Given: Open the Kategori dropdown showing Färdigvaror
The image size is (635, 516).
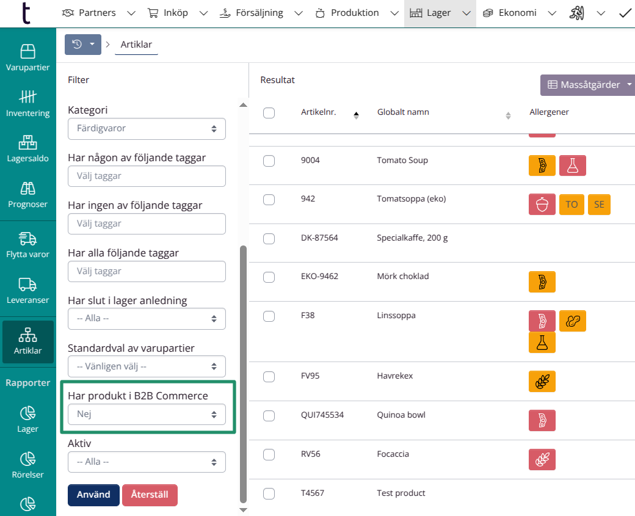Looking at the screenshot, I should (147, 129).
